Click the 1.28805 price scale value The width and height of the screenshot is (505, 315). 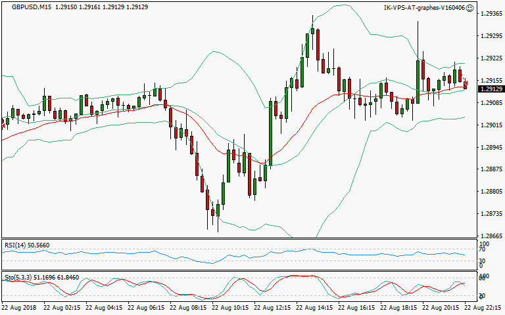click(491, 192)
